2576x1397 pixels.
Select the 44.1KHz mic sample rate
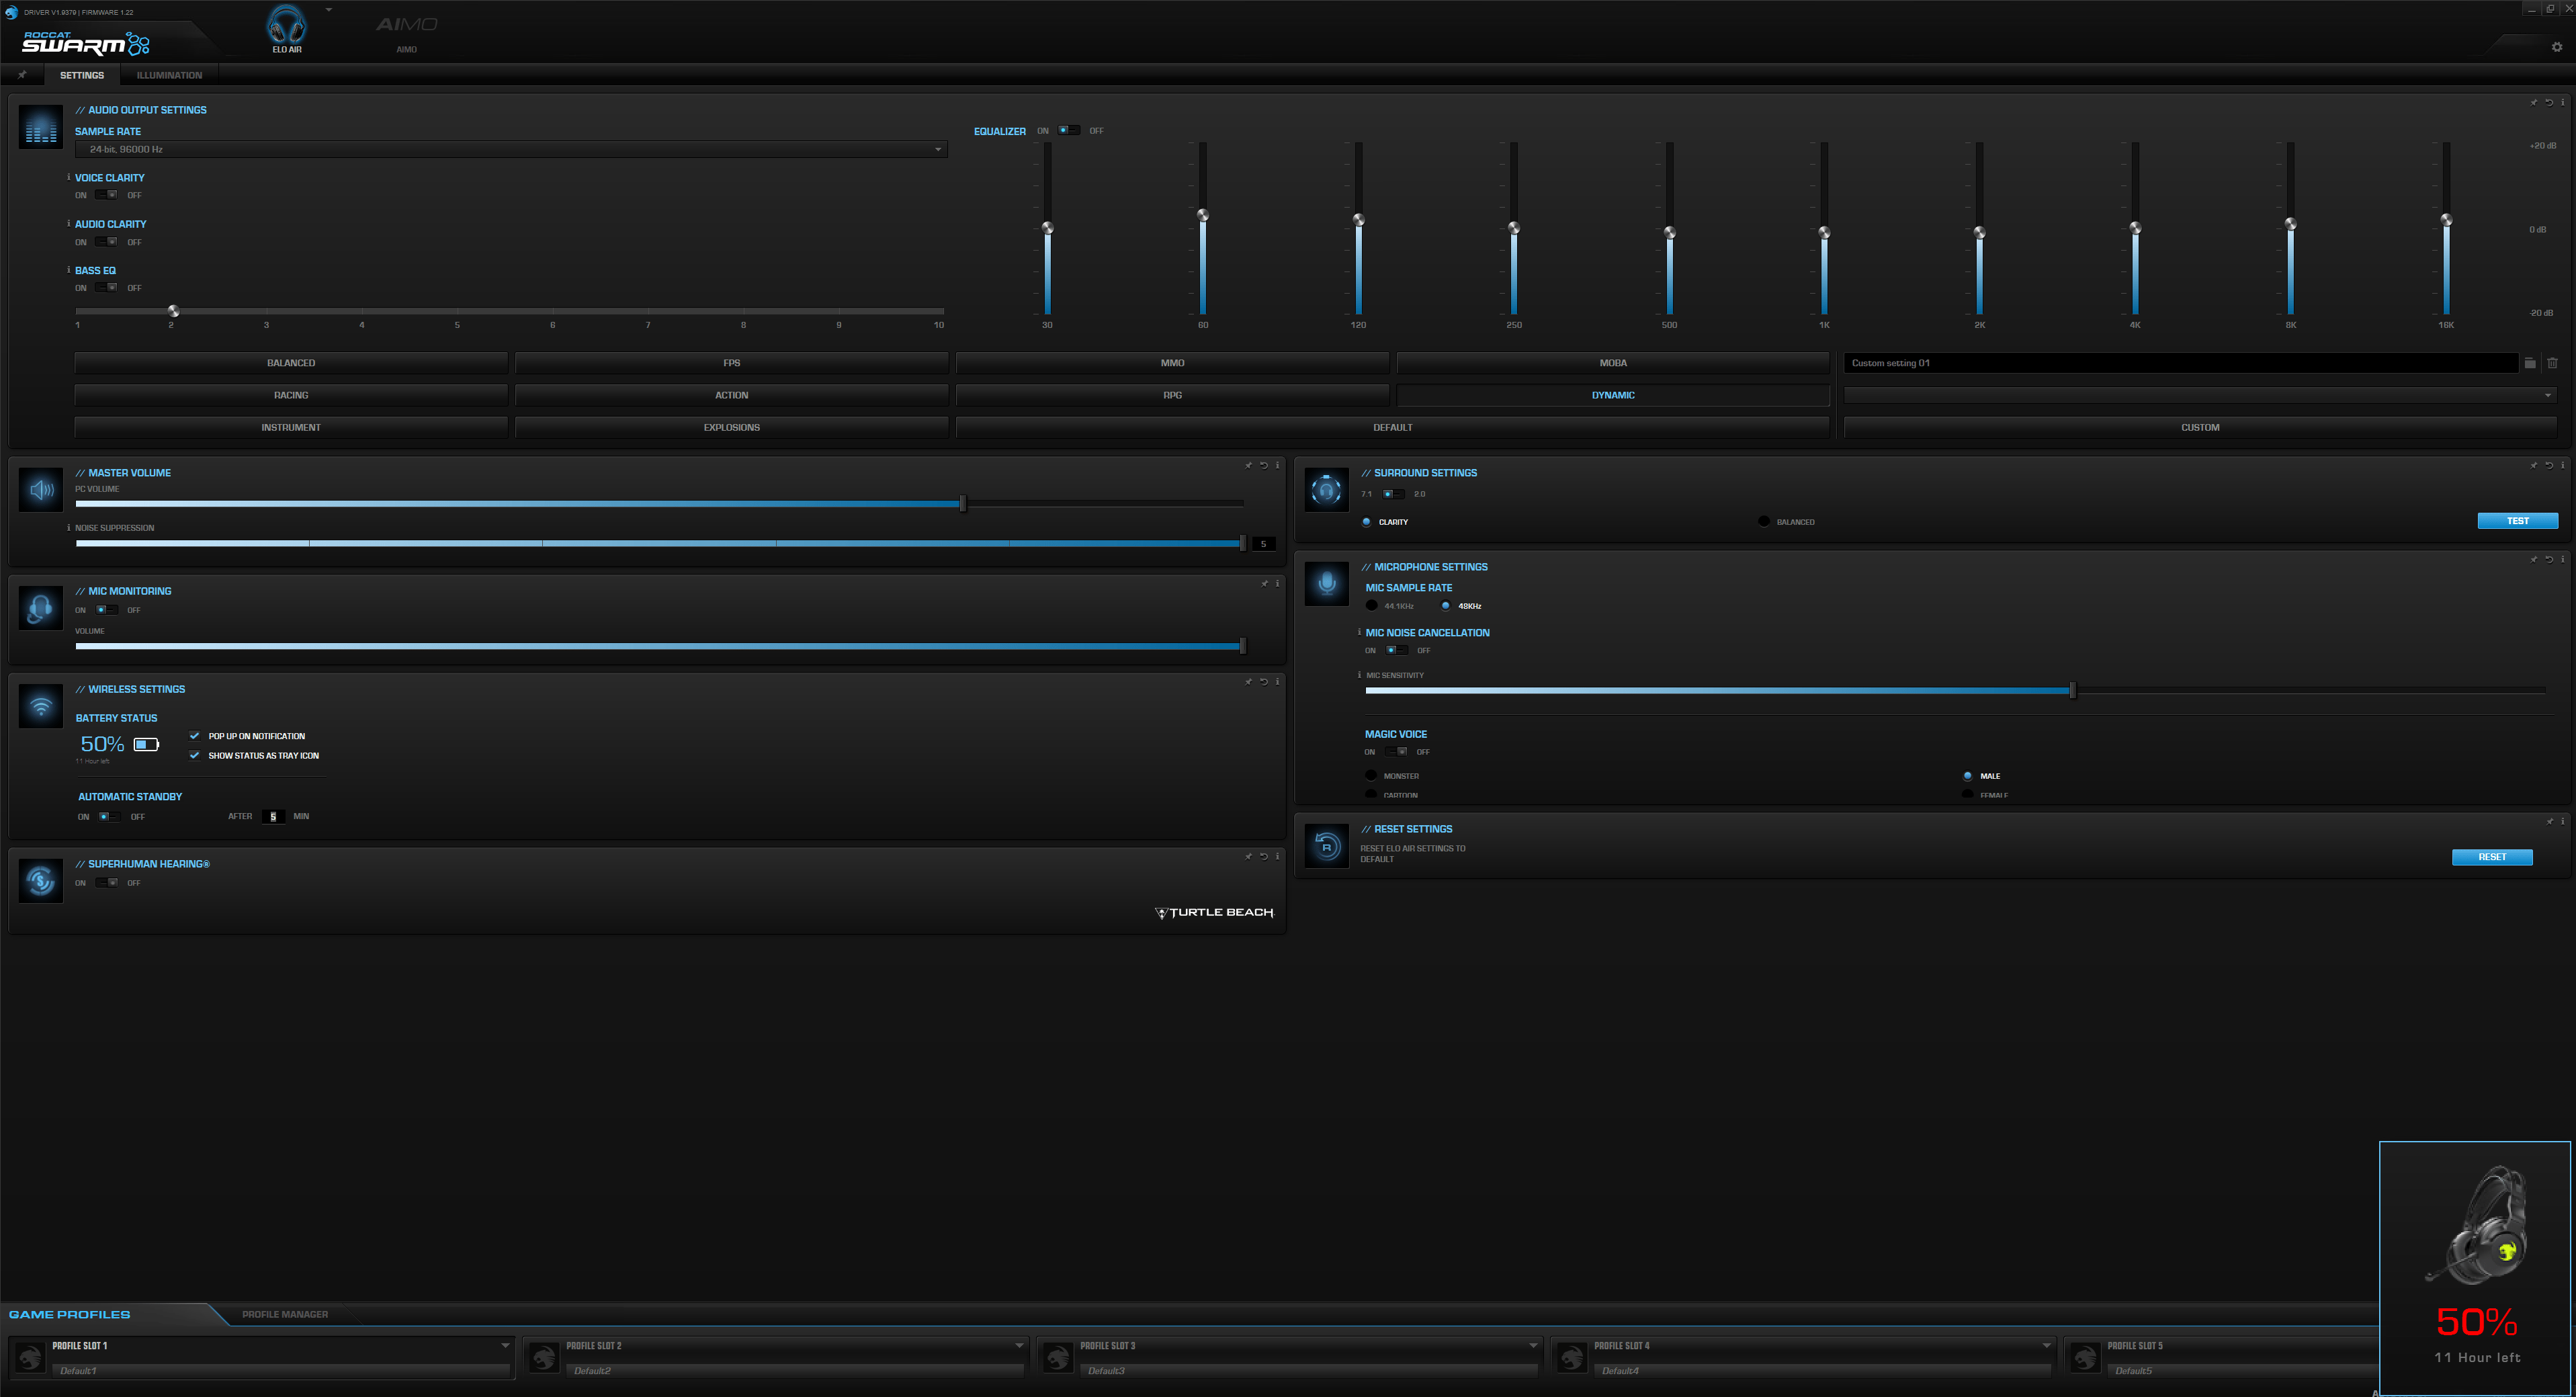(x=1371, y=606)
